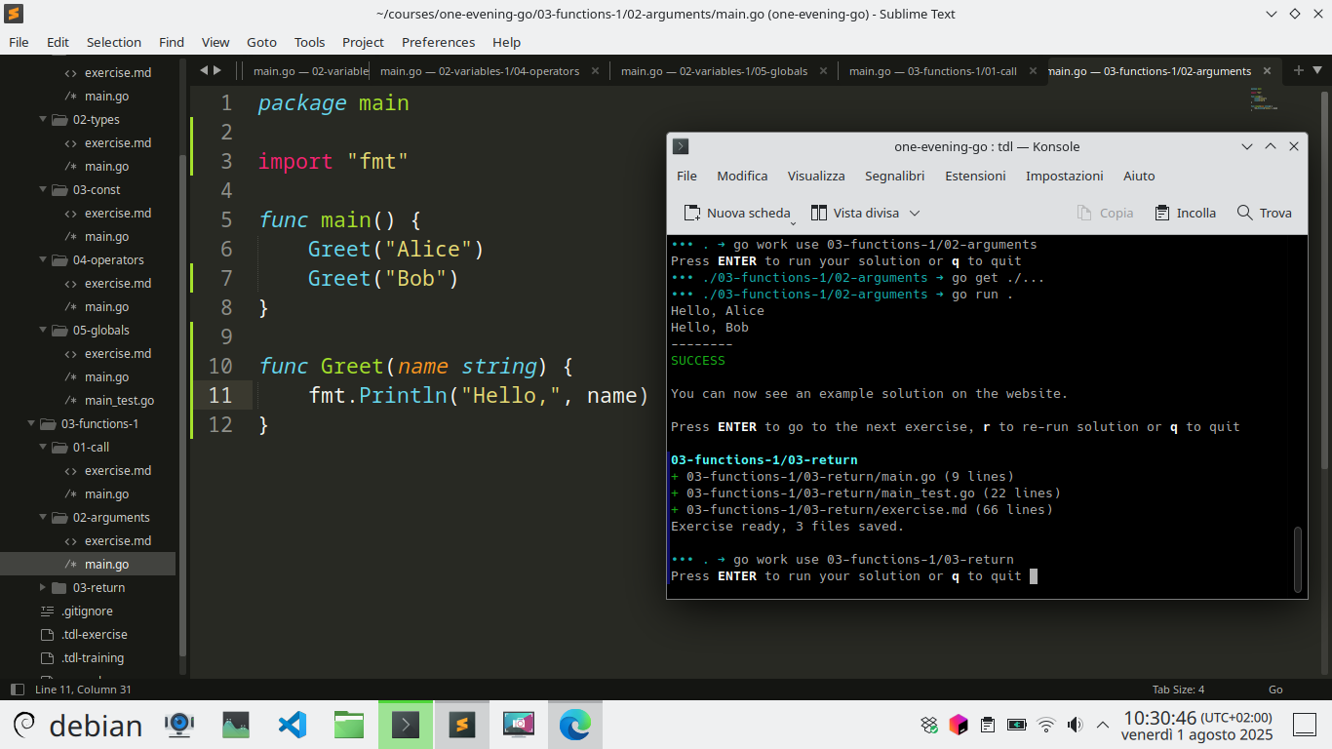
Task: Open Sublime's Selection menu
Action: [x=114, y=42]
